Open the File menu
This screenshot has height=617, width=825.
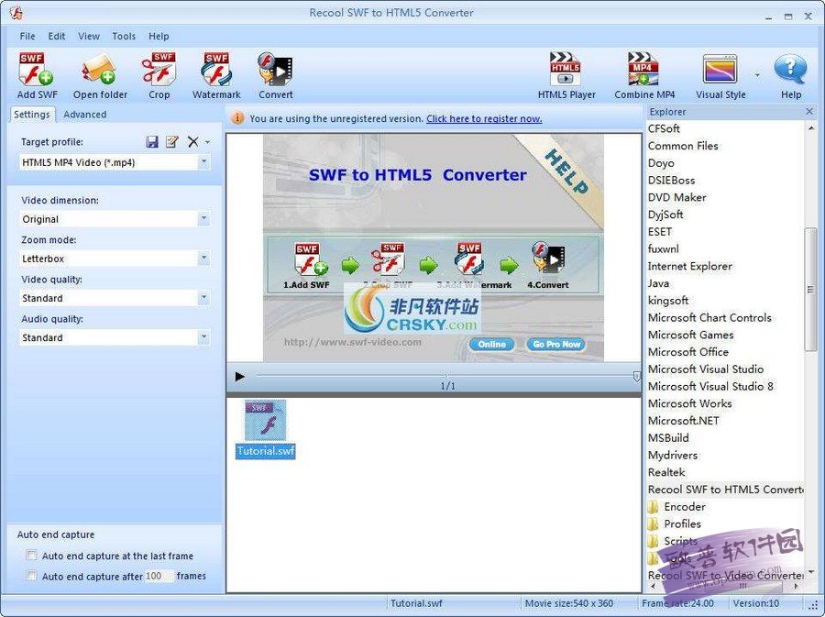(x=27, y=37)
